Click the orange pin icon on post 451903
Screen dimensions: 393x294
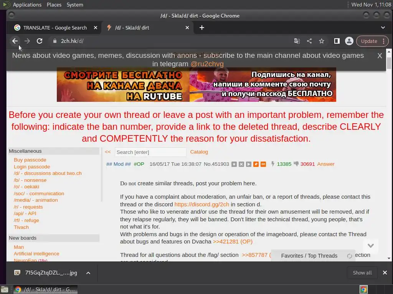pyautogui.click(x=256, y=164)
